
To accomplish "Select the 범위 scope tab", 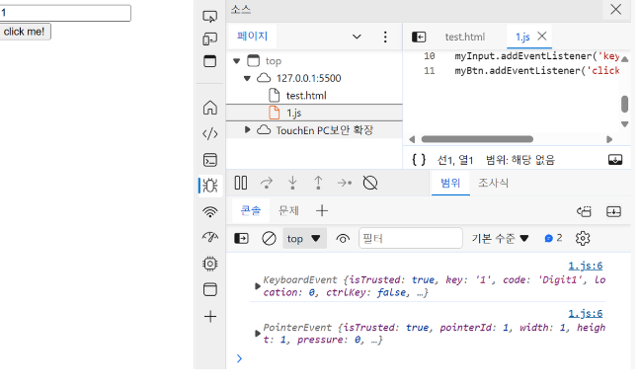I will tap(450, 183).
